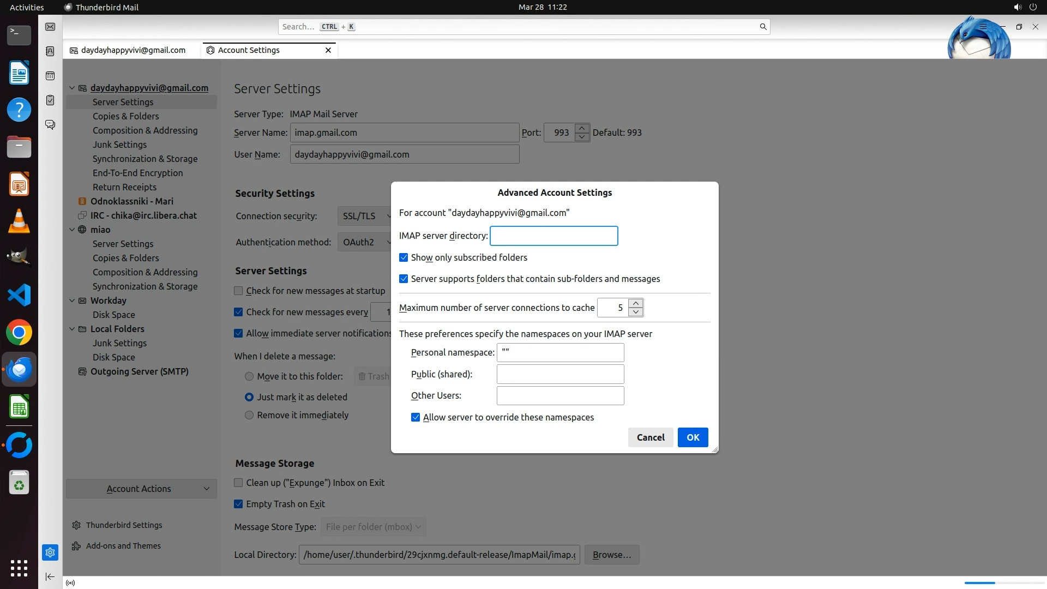
Task: Collapse the Local Folders tree
Action: tap(72, 329)
